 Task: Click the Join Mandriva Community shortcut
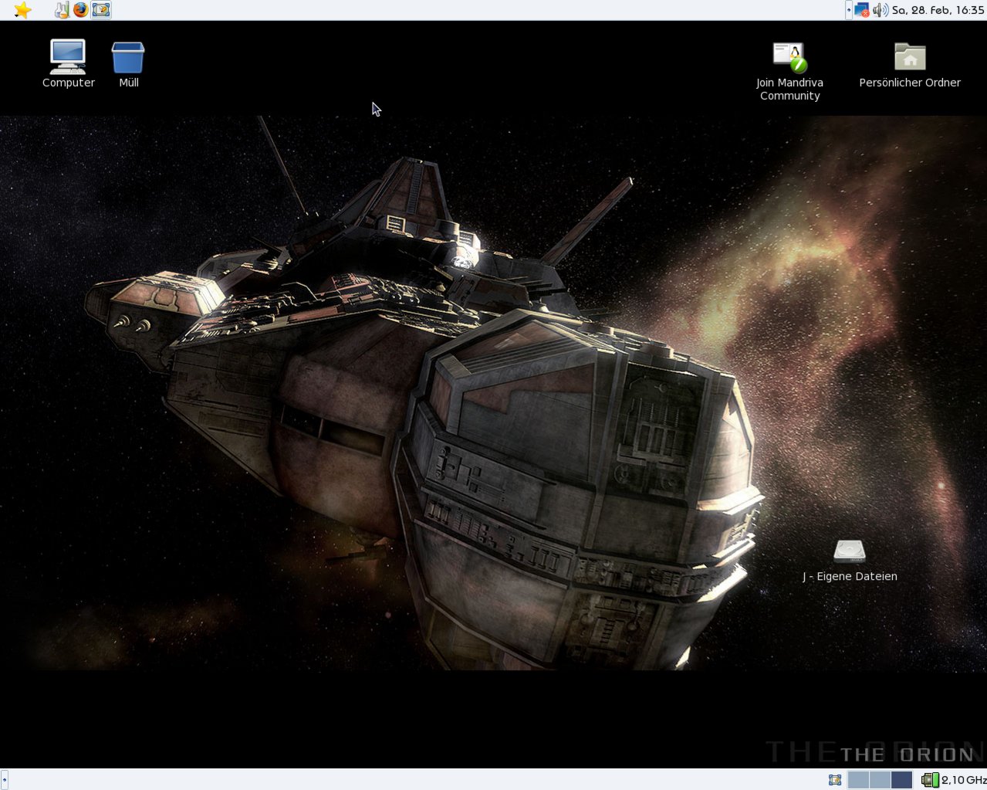(x=789, y=58)
